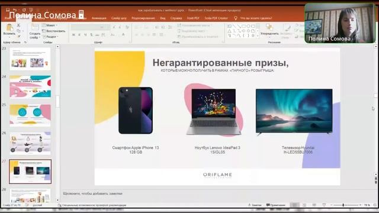Click the 'Что вы хотите сделать?' search field
379x213 pixels.
pos(256,18)
